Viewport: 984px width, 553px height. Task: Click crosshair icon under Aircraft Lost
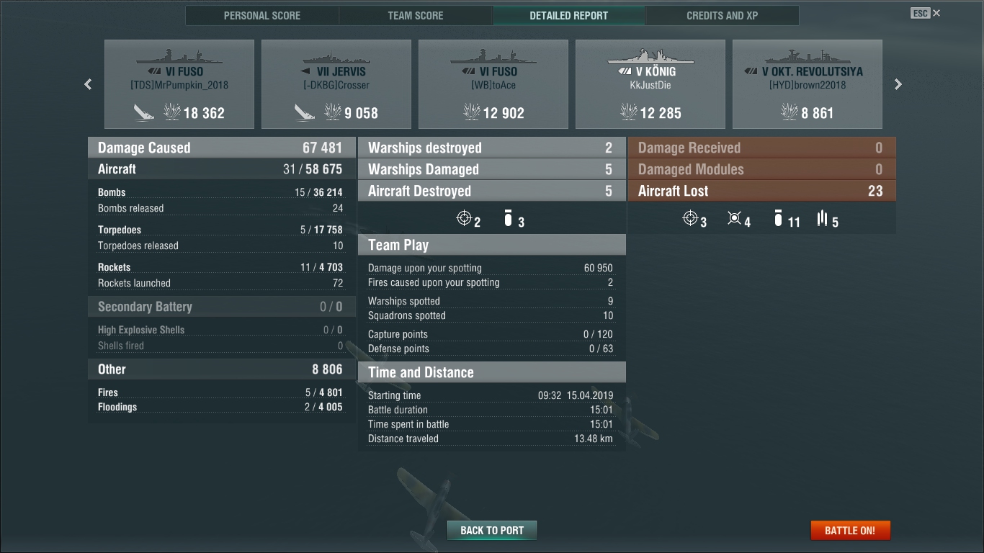690,218
